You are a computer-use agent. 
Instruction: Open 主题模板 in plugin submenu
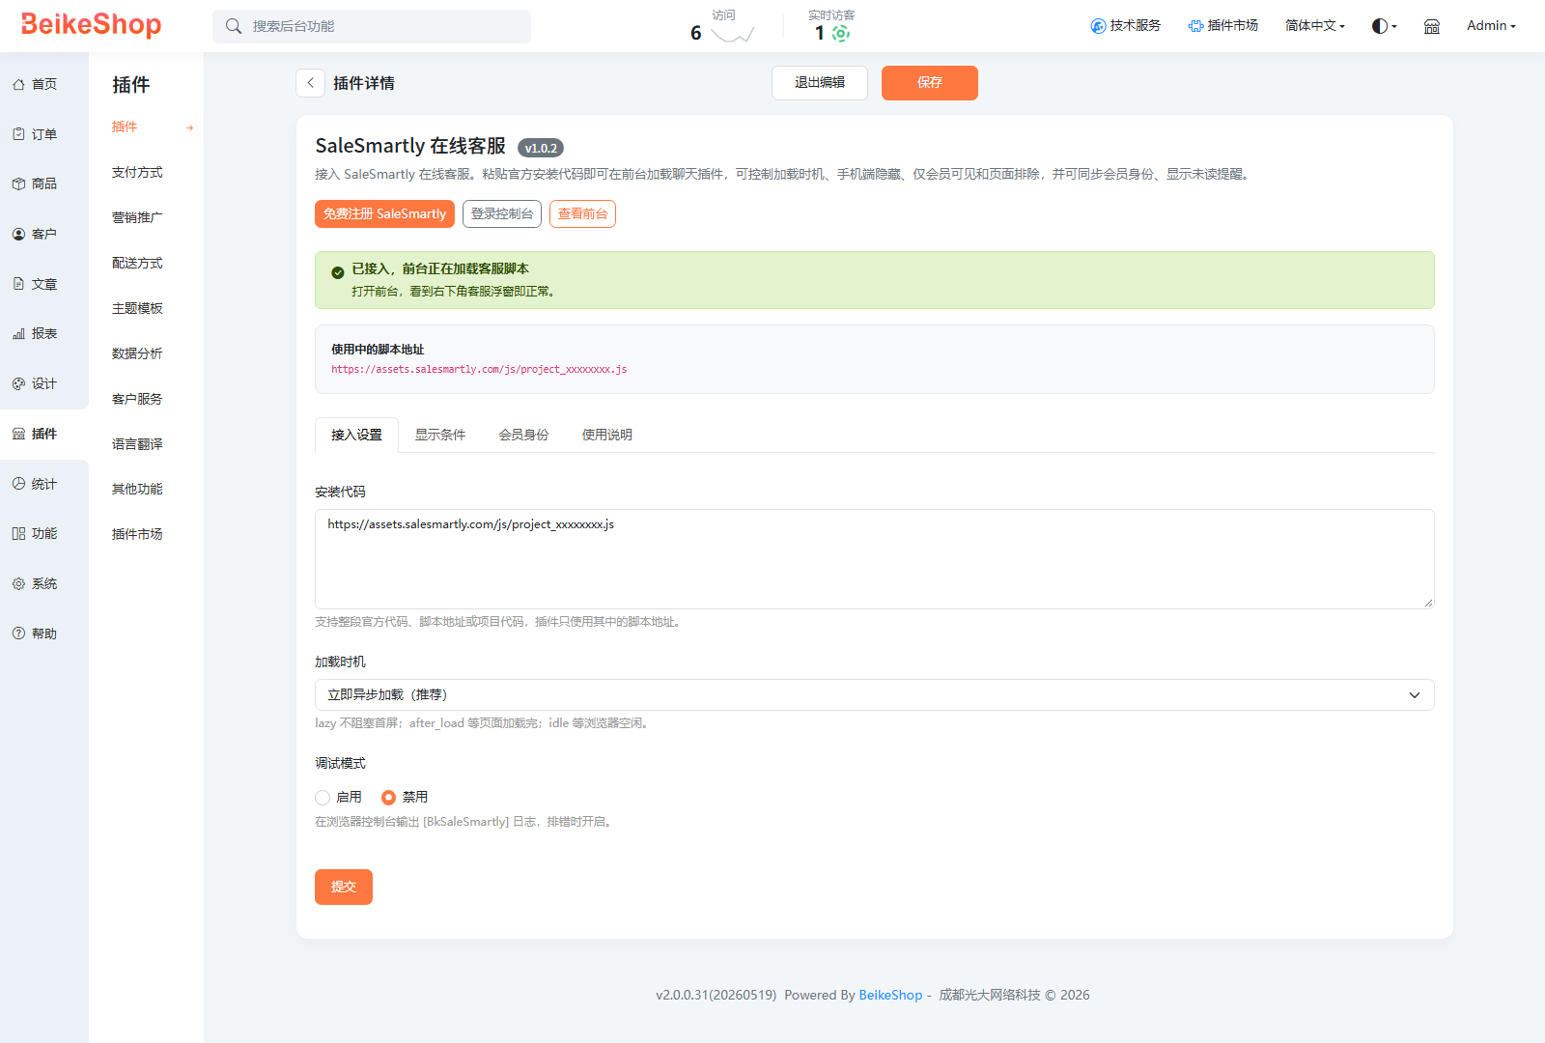[137, 309]
